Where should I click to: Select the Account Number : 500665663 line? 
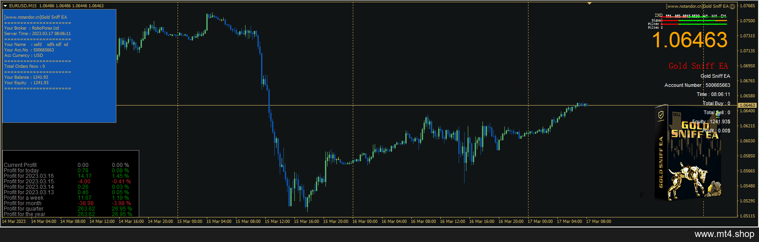click(x=697, y=85)
